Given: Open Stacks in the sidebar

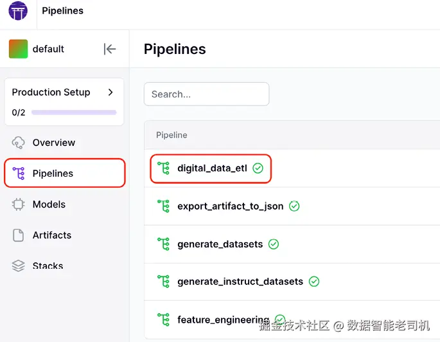Looking at the screenshot, I should (x=48, y=265).
